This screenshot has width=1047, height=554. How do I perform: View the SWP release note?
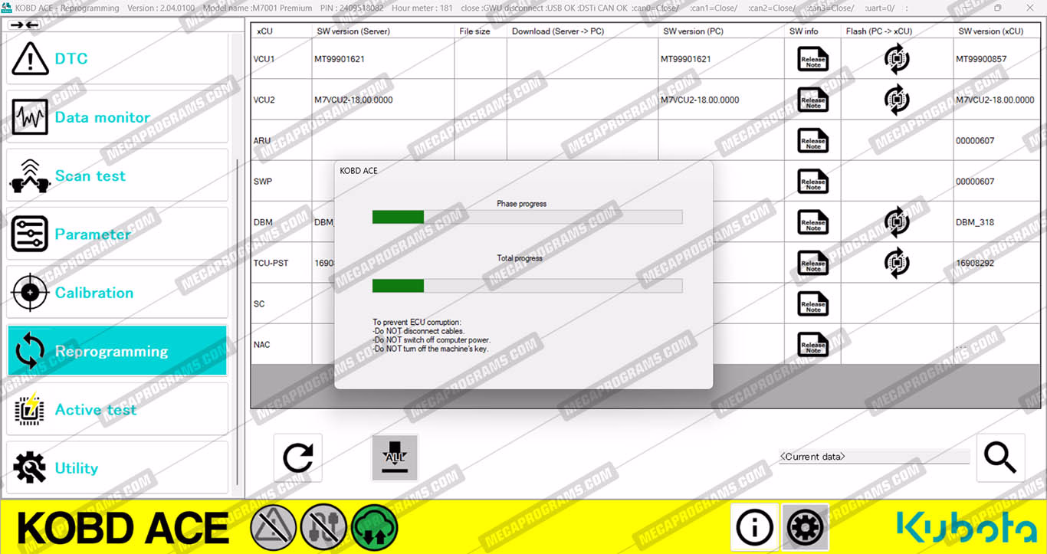(x=812, y=182)
